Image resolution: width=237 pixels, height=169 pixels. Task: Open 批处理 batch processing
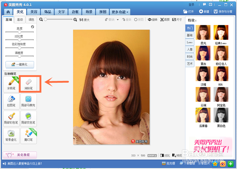(x=168, y=163)
